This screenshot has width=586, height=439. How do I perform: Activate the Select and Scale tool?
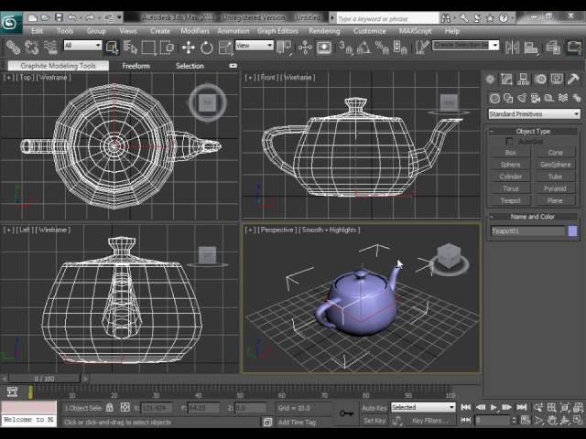[225, 48]
